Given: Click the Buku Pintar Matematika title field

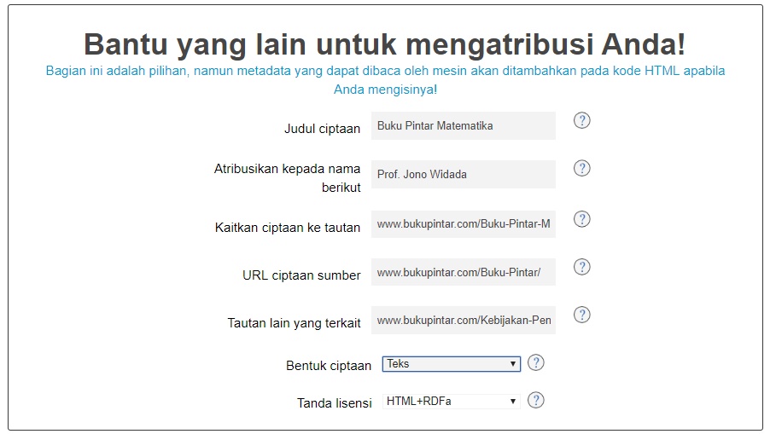Looking at the screenshot, I should 463,126.
